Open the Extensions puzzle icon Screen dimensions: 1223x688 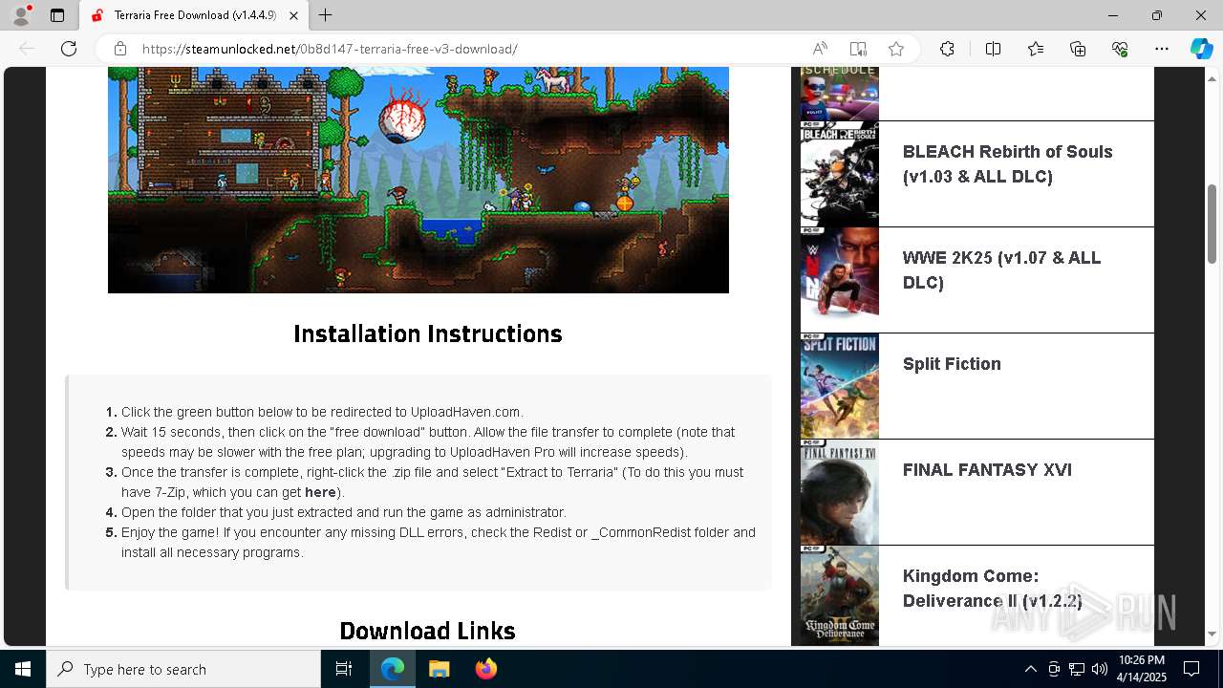coord(947,49)
